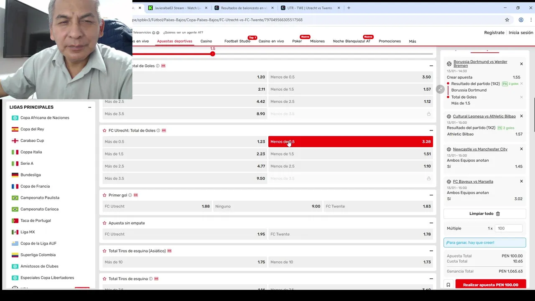The height and width of the screenshot is (301, 535).
Task: Favorite the Total Tiros de esquina (Asiático) star
Action: [x=104, y=251]
